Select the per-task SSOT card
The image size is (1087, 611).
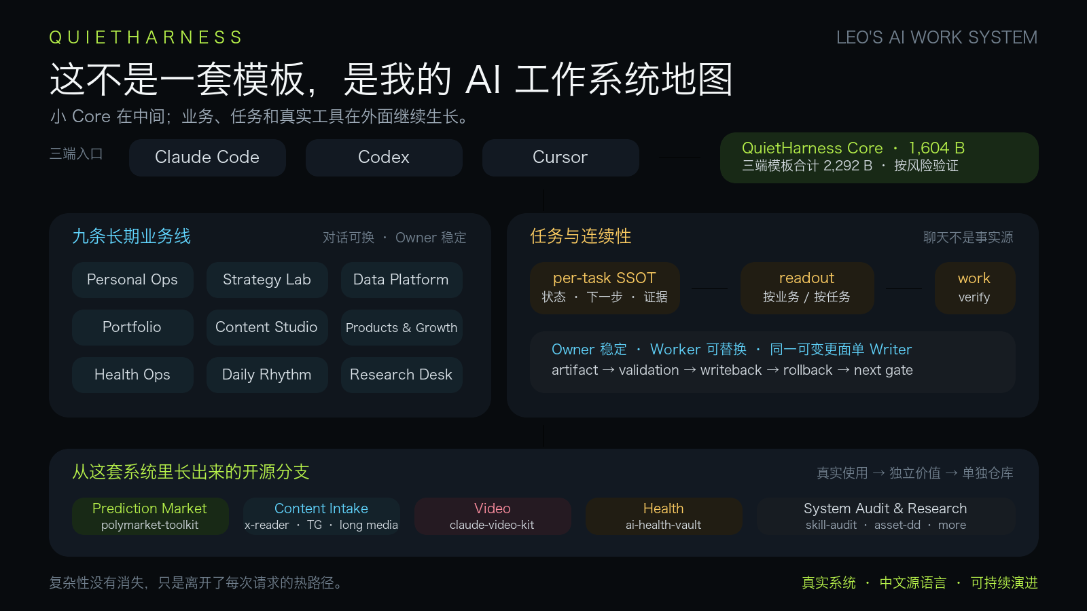tap(605, 288)
